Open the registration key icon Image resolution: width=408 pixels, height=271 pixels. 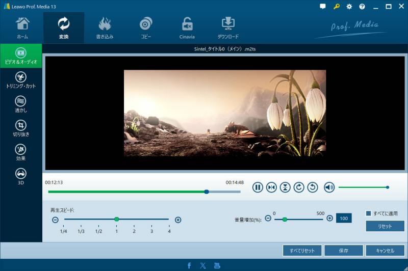pos(336,7)
